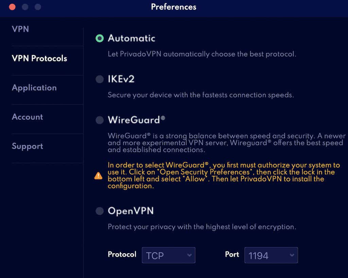Select the WireGuard protocol radio button
This screenshot has height=278, width=348.
click(x=99, y=120)
